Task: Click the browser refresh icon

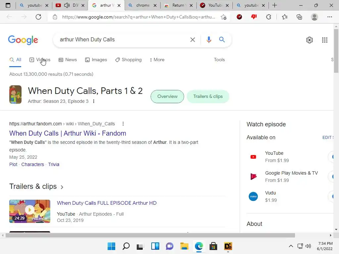Action: pyautogui.click(x=38, y=17)
